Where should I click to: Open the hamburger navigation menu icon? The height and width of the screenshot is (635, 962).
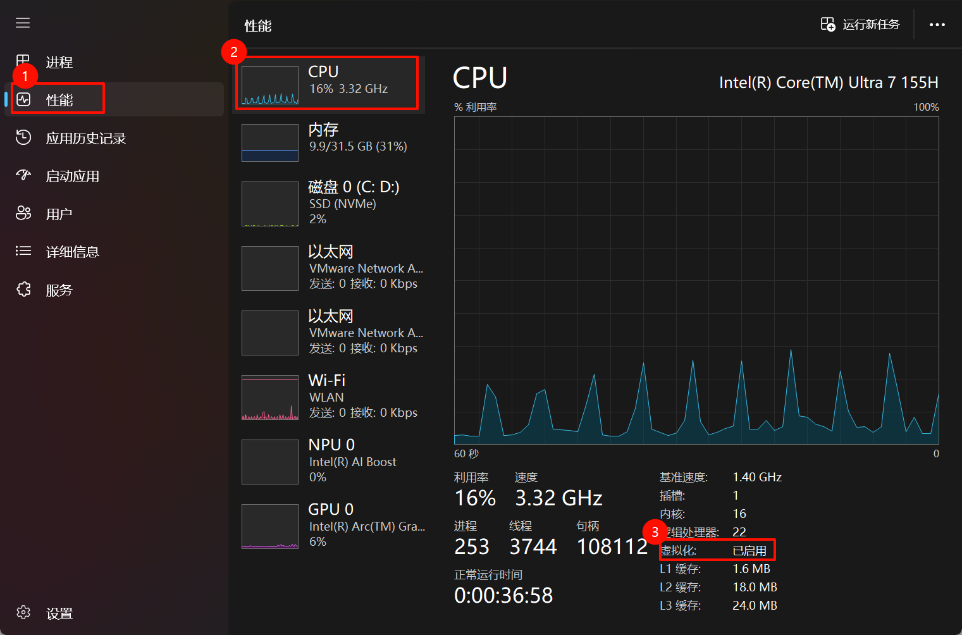coord(23,23)
